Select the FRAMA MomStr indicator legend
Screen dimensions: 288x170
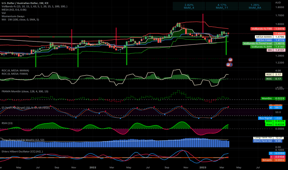pyautogui.click(x=25, y=91)
